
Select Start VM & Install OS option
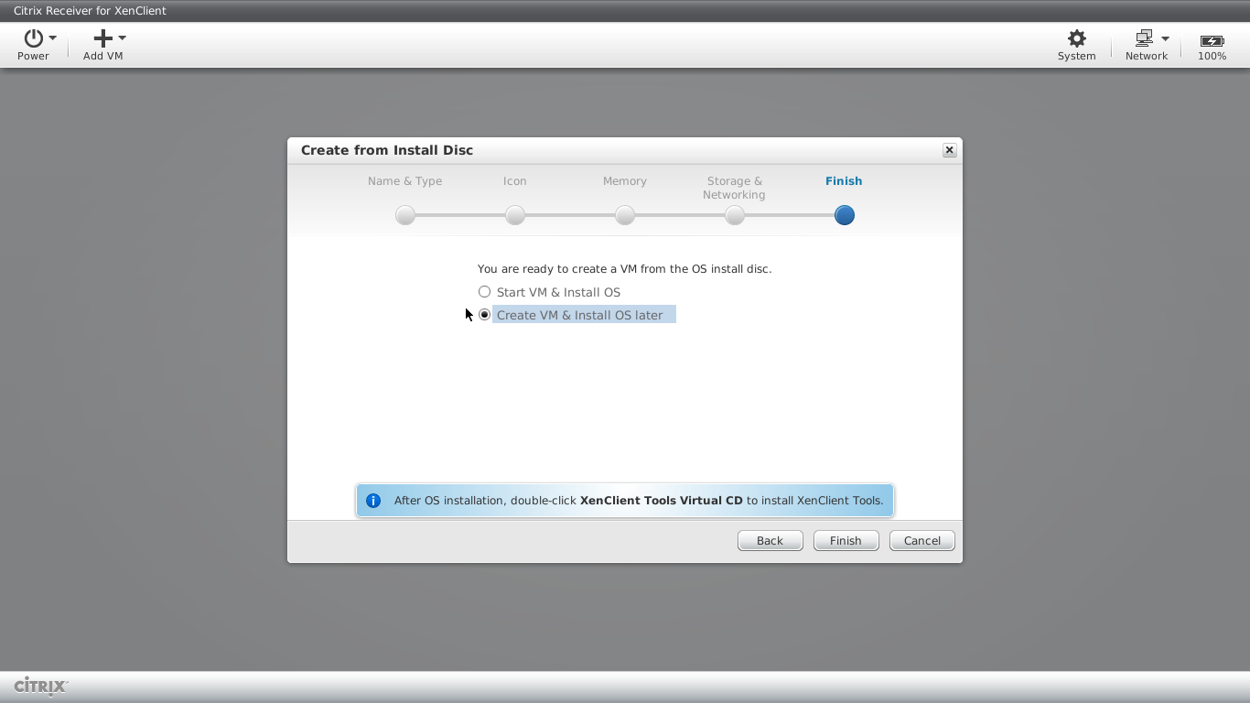[x=485, y=292]
